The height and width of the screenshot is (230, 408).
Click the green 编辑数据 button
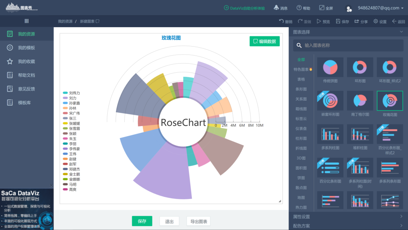pyautogui.click(x=264, y=41)
